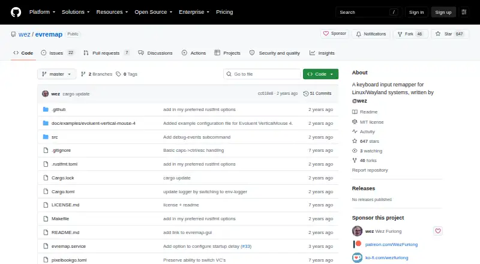Switch to the Issues tab
480x264 pixels.
coord(57,53)
